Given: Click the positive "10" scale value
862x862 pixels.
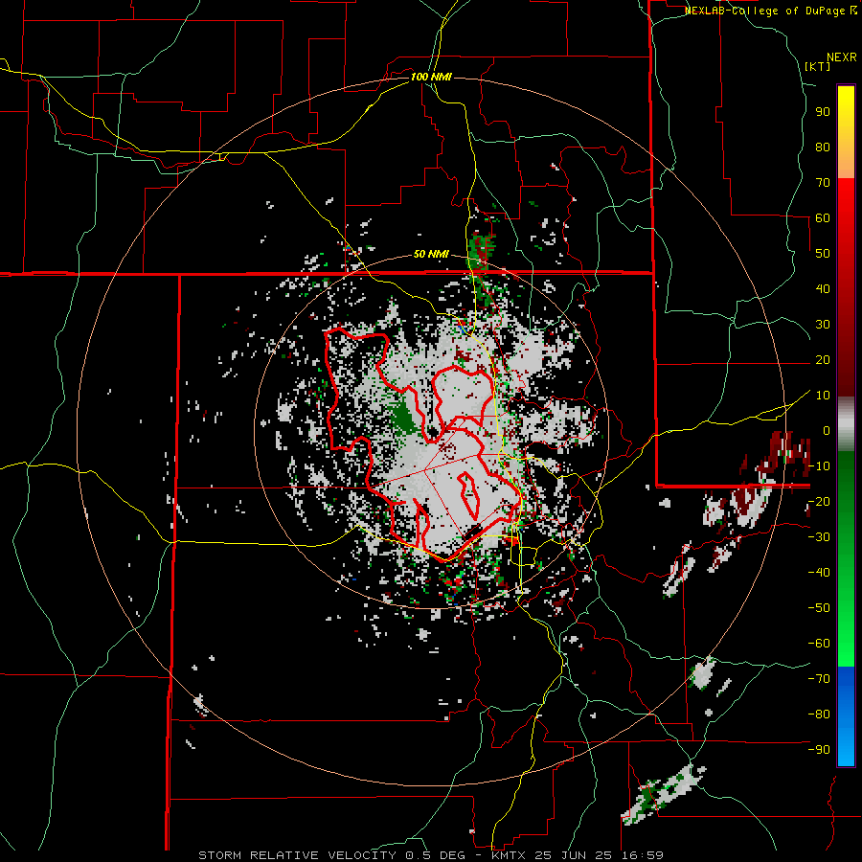Looking at the screenshot, I should click(823, 396).
